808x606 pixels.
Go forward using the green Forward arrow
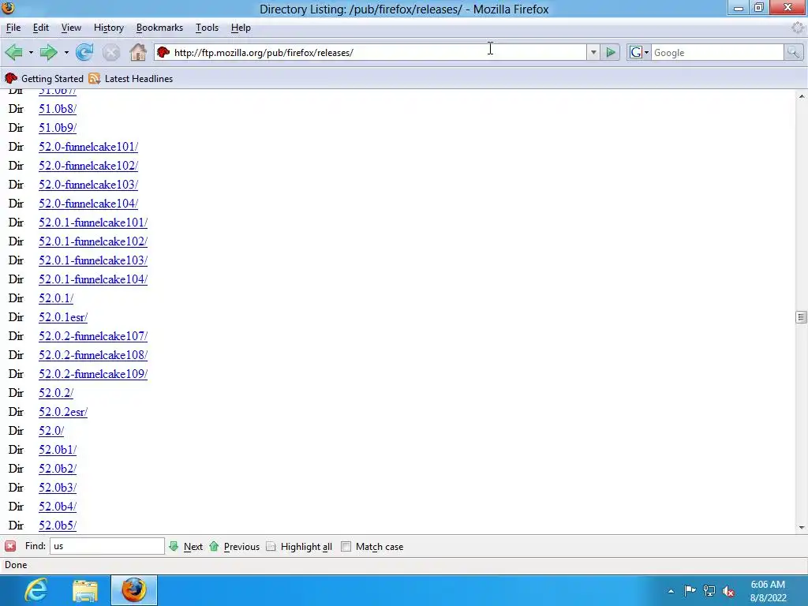[x=48, y=52]
